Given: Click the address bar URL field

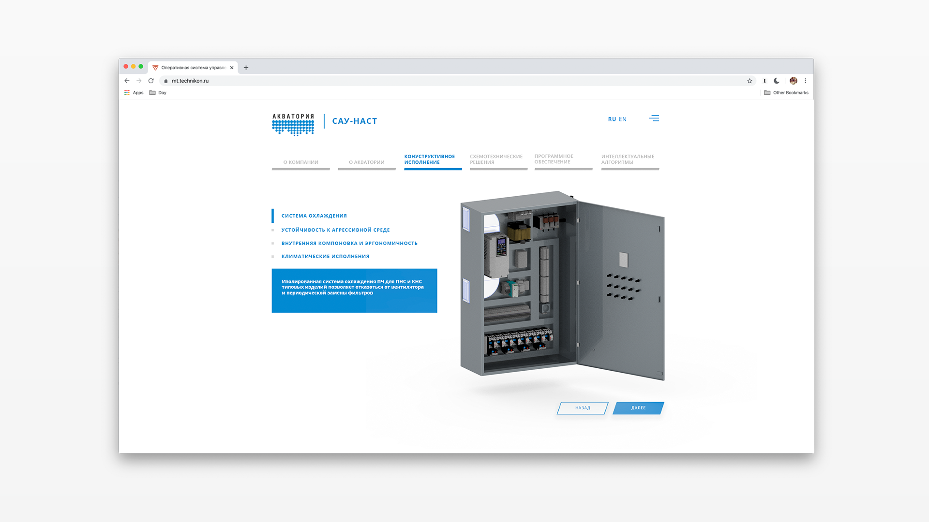Looking at the screenshot, I should point(387,81).
